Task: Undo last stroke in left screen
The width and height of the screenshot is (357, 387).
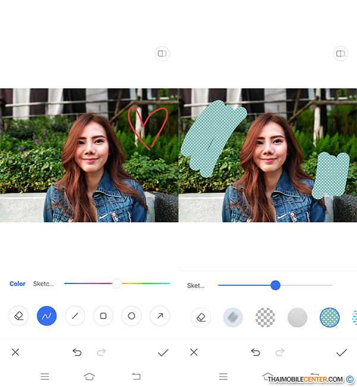Action: click(77, 352)
